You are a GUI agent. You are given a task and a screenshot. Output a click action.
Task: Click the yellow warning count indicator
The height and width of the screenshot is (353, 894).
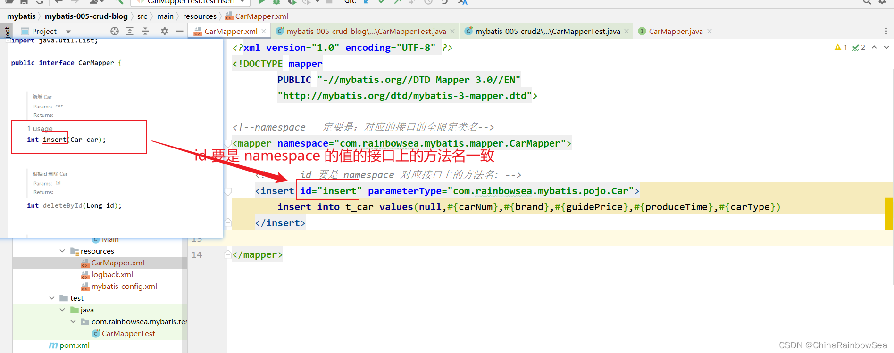tap(841, 47)
